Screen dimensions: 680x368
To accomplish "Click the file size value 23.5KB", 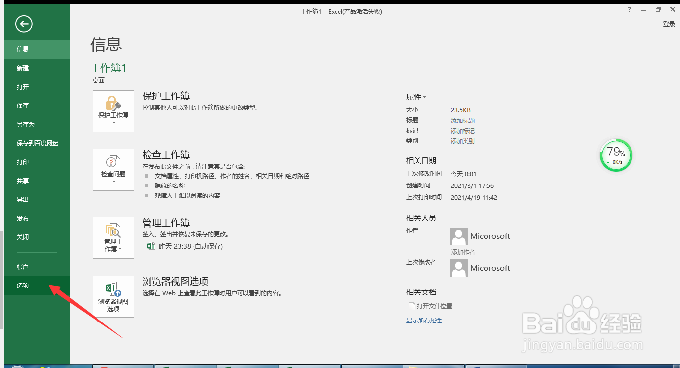I will point(460,110).
